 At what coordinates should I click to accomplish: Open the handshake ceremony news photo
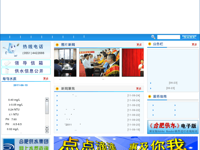99,62
